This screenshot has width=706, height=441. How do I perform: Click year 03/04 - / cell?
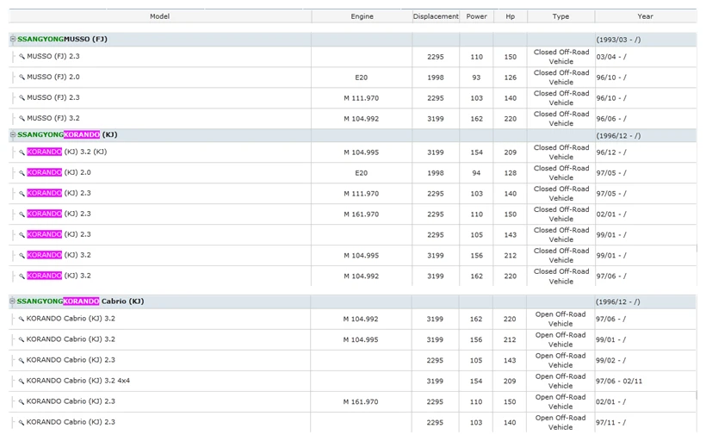point(611,57)
